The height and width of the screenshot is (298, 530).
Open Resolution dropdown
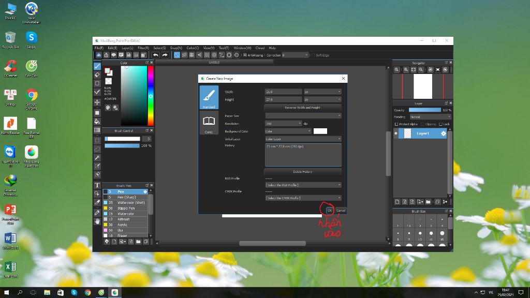click(x=283, y=123)
